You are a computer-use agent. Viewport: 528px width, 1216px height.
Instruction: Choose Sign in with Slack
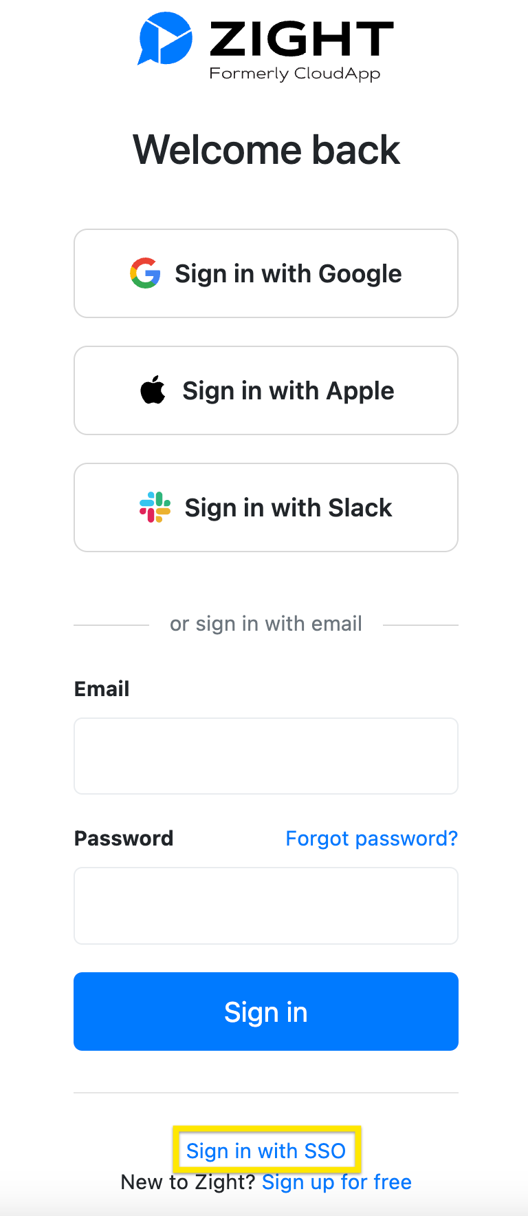click(x=266, y=507)
